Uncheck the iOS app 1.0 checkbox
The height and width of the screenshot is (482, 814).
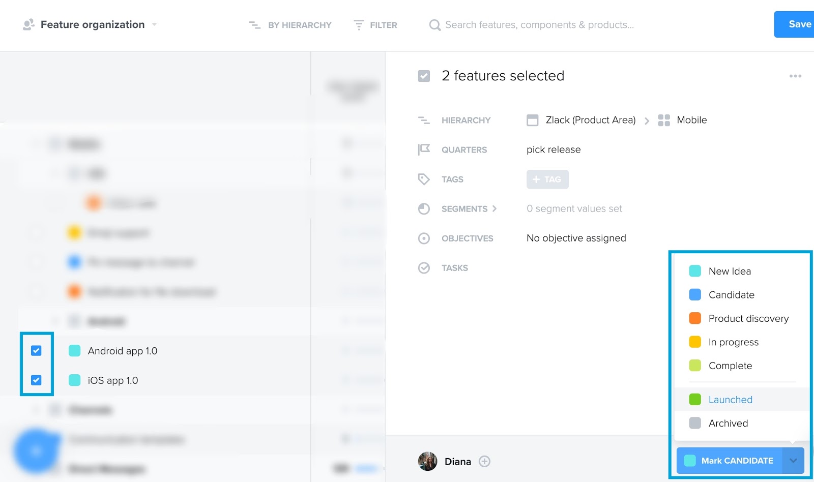point(36,380)
